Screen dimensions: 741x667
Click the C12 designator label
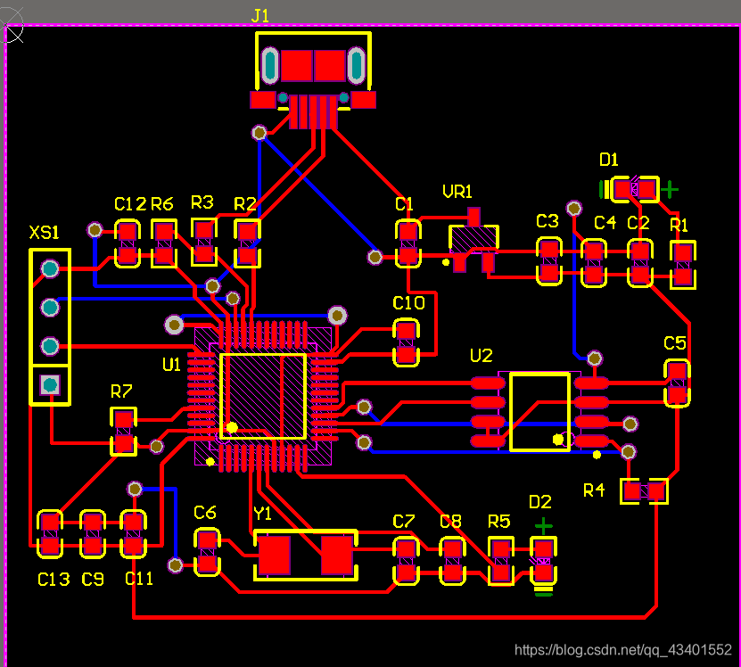(x=130, y=204)
